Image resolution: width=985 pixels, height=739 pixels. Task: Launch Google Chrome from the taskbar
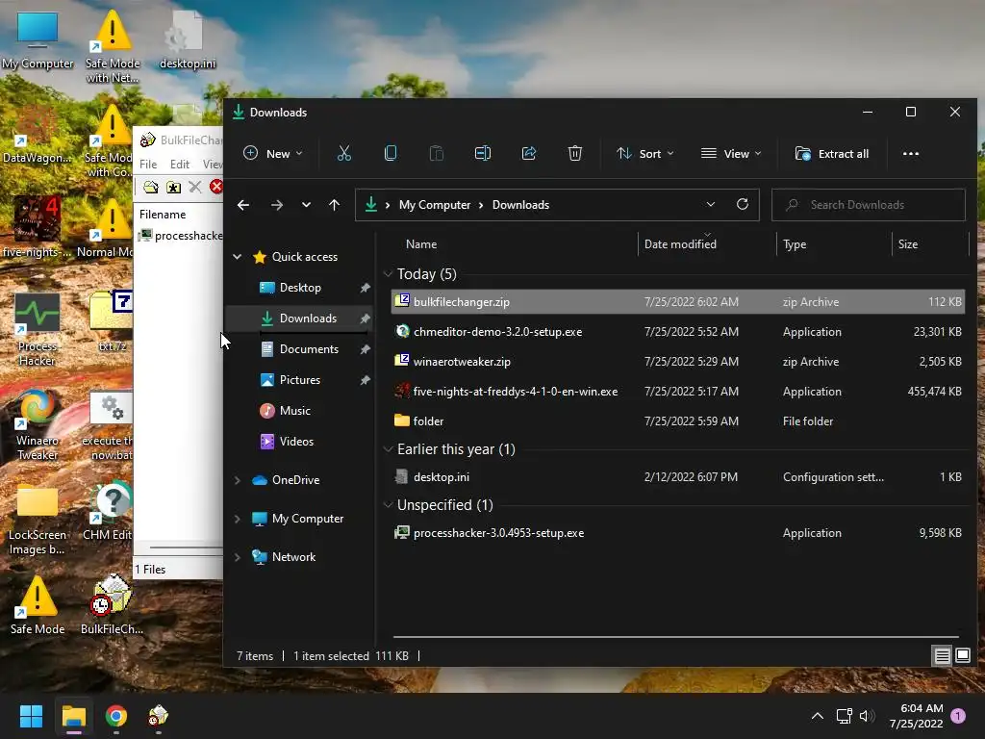(116, 716)
